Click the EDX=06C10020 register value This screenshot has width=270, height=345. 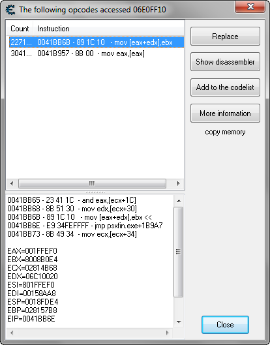click(x=33, y=277)
